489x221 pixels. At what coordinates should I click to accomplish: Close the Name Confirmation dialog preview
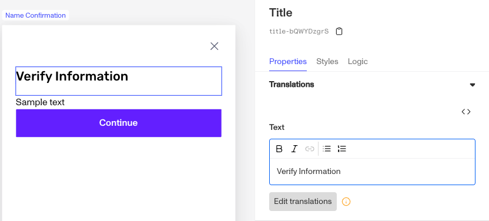215,46
